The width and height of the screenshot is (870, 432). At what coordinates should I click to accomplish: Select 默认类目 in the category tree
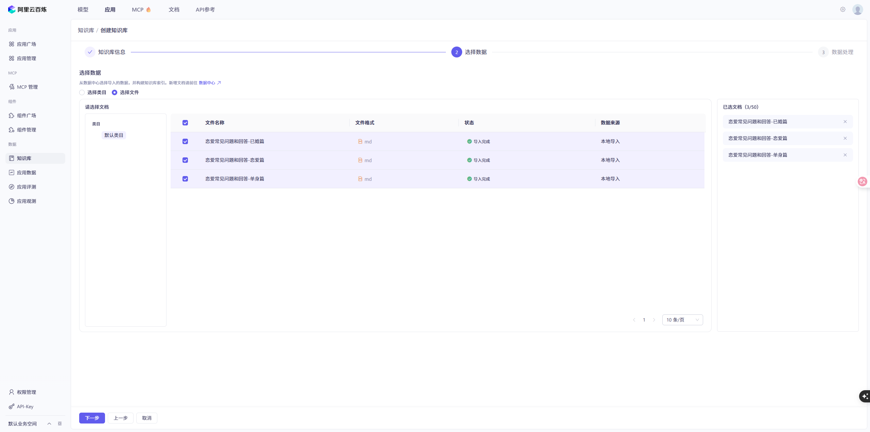pyautogui.click(x=114, y=135)
